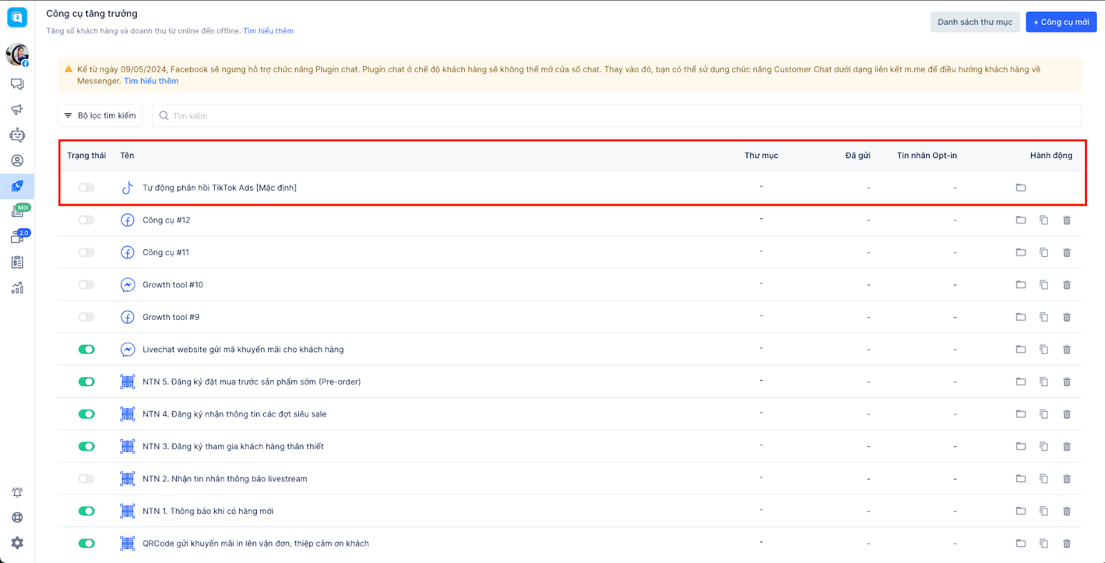Turn on the Growth tool #10 switch
This screenshot has width=1105, height=563.
point(86,285)
